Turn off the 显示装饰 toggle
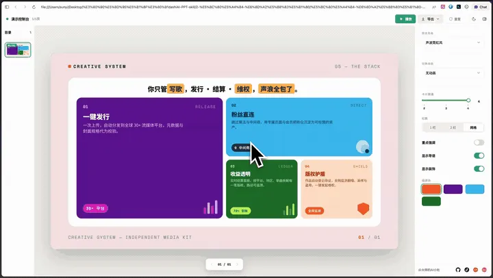Image resolution: width=493 pixels, height=278 pixels. pyautogui.click(x=479, y=169)
